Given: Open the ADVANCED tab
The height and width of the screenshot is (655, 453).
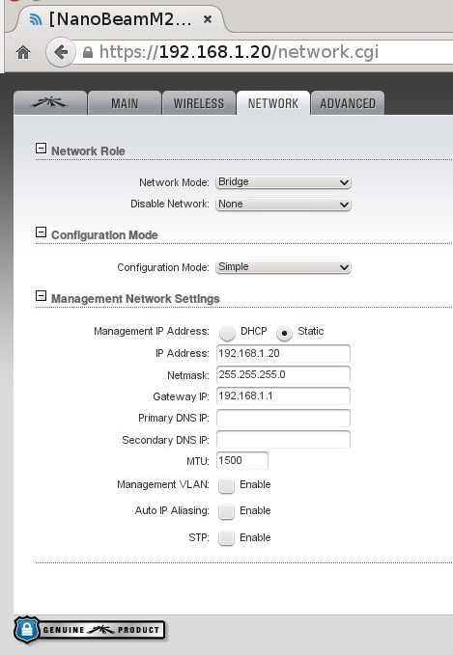Looking at the screenshot, I should 348,103.
